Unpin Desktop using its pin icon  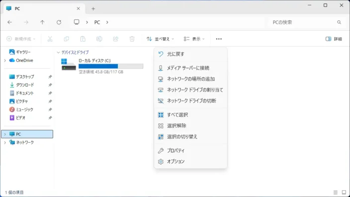[50, 77]
